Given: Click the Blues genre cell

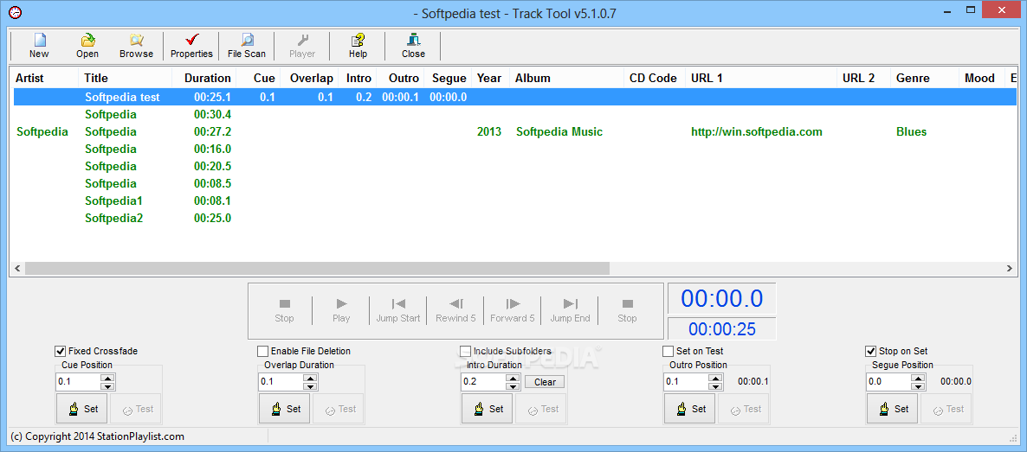Looking at the screenshot, I should point(912,131).
